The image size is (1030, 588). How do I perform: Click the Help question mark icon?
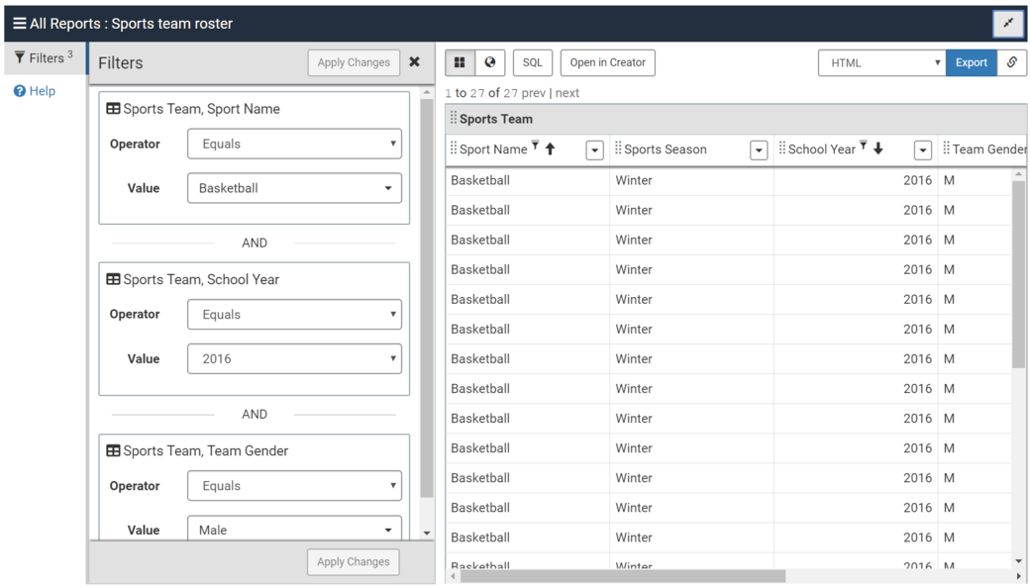click(x=20, y=91)
